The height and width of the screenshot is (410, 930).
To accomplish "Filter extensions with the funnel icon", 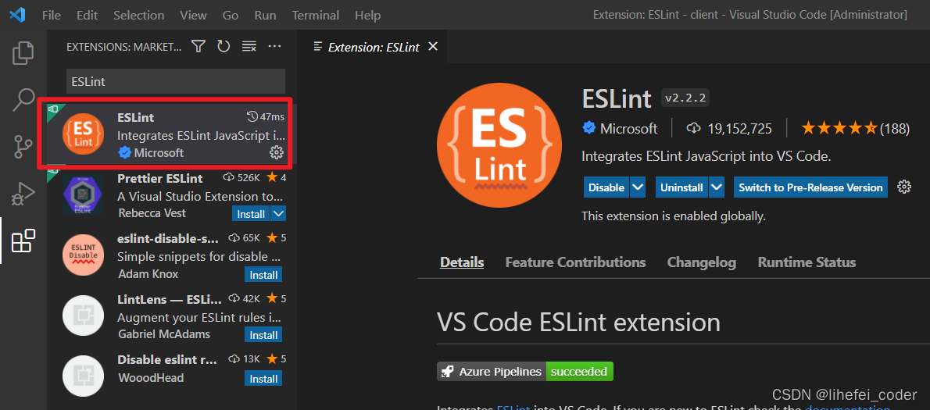I will [198, 46].
